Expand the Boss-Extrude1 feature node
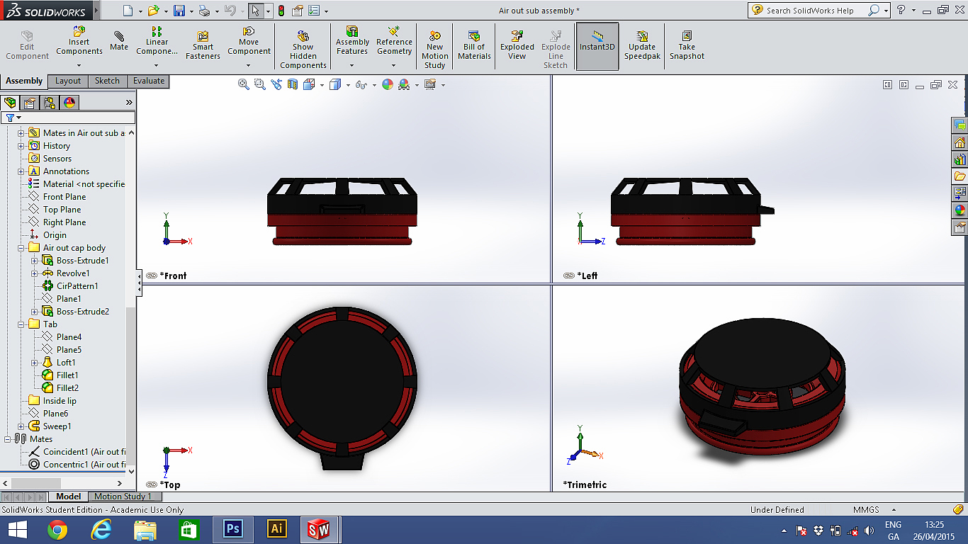Image resolution: width=968 pixels, height=544 pixels. (35, 261)
